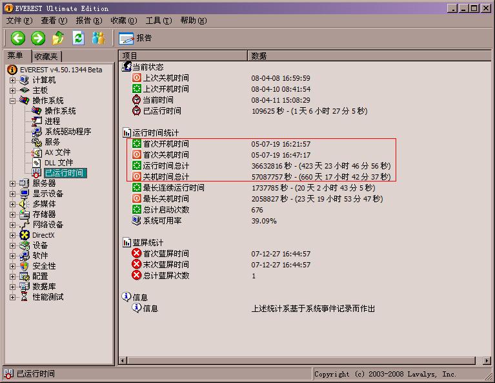
Task: Select the 性能测试 hourglass icon
Action: click(x=25, y=297)
